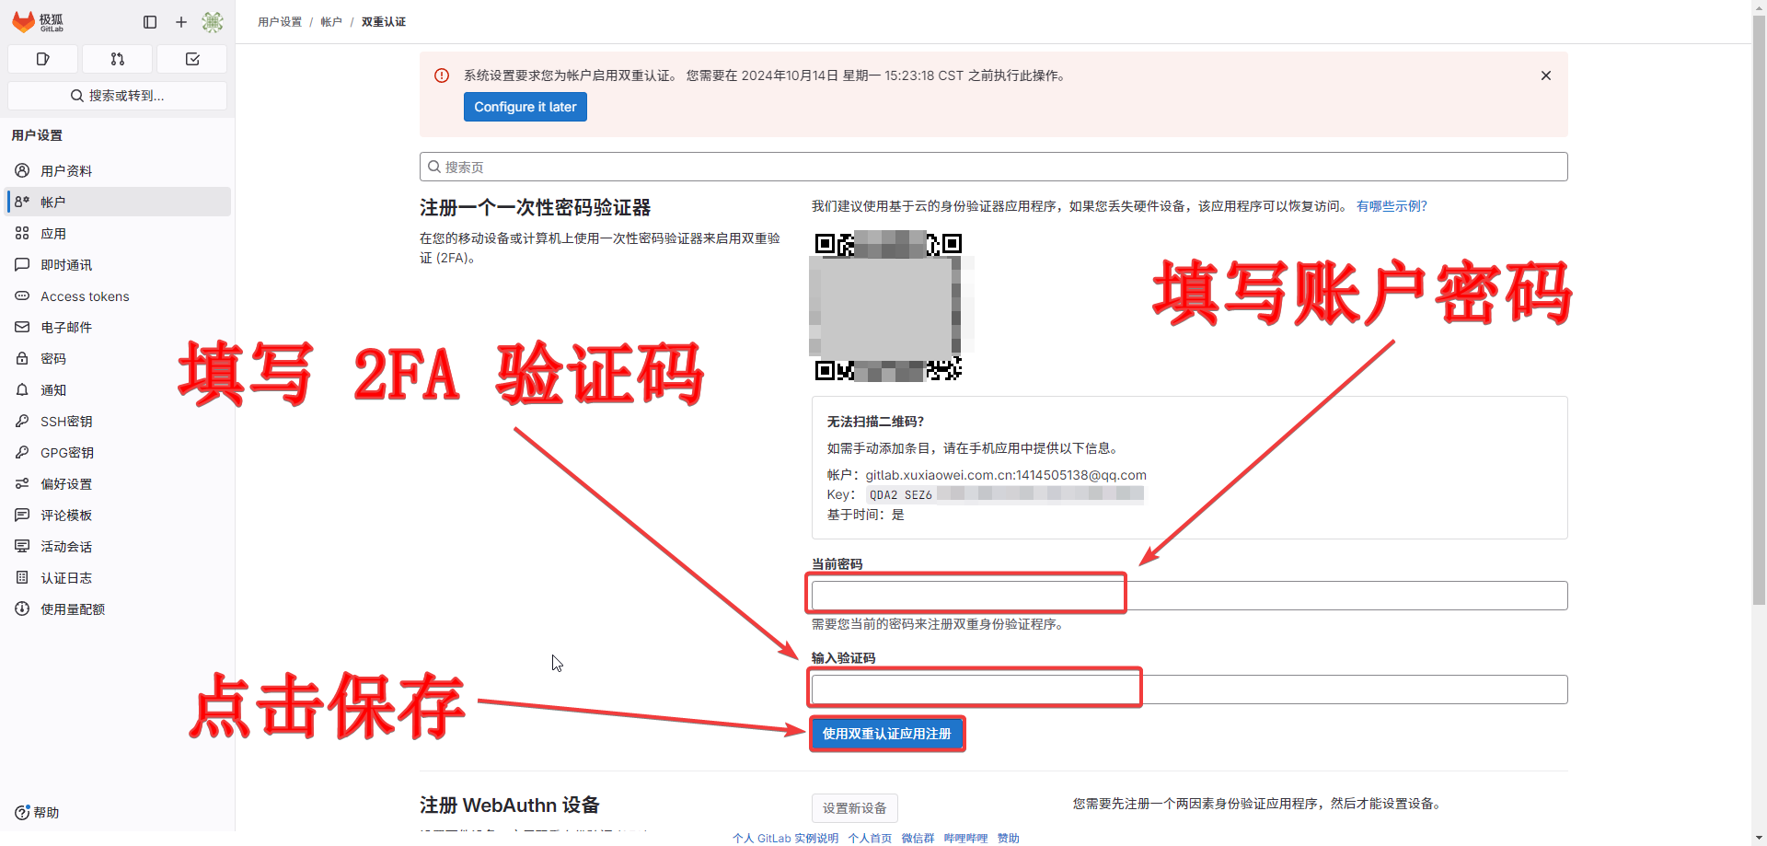Open the 有哪些示例? link
The image size is (1767, 846).
(x=1392, y=206)
